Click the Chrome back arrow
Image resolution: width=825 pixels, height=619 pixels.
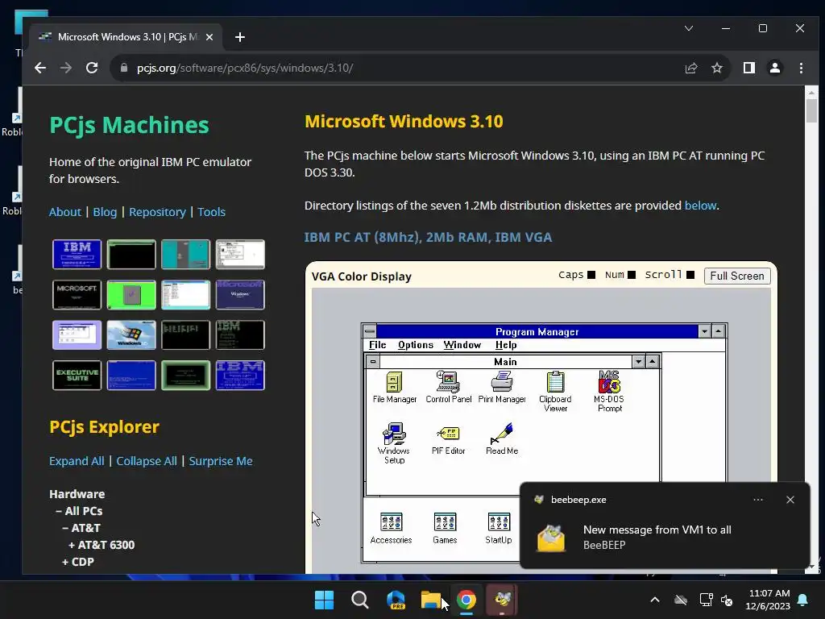(x=40, y=68)
